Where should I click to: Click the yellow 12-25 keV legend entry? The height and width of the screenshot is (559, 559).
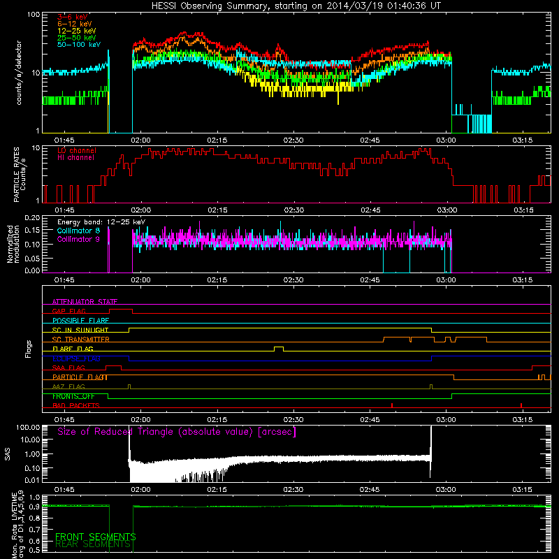pyautogui.click(x=77, y=31)
